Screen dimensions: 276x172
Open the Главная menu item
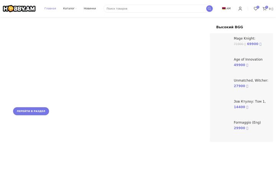coord(50,8)
